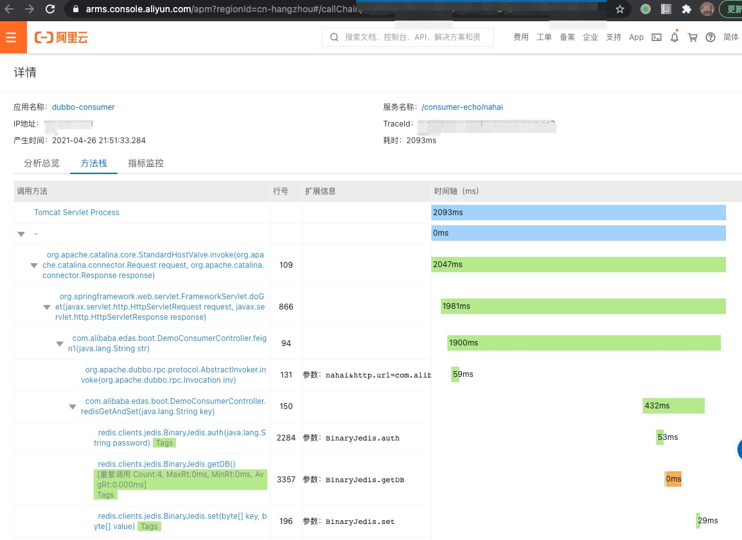
Task: Click the green circle extension icon
Action: (x=646, y=9)
